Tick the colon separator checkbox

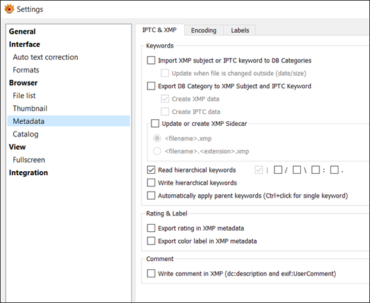tap(315, 170)
